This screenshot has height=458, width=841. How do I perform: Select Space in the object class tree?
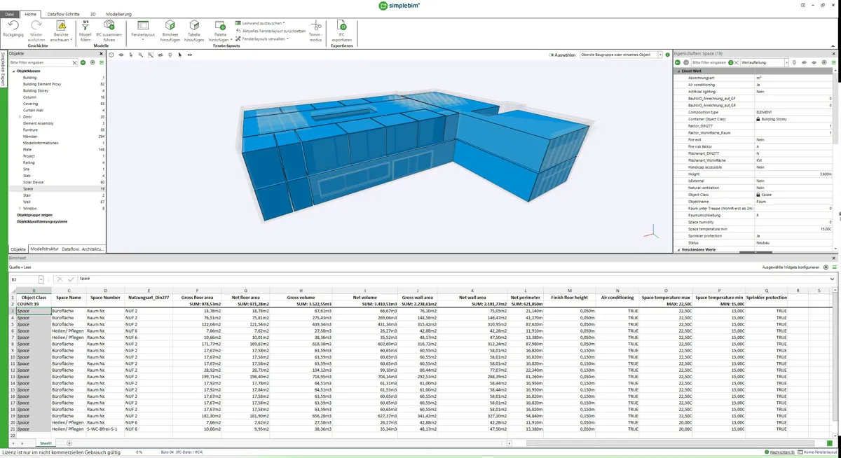tap(57, 188)
